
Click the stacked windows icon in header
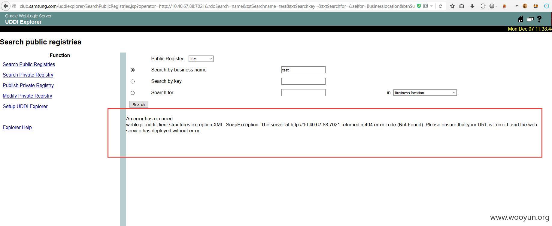pos(530,19)
